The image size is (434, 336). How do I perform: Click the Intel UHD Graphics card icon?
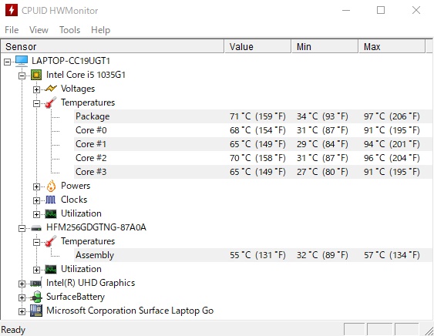point(36,283)
